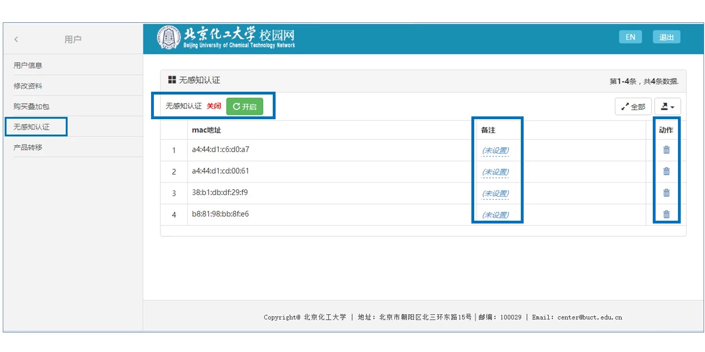Edit (未设置) note in row 4
This screenshot has width=705, height=352.
pyautogui.click(x=495, y=215)
